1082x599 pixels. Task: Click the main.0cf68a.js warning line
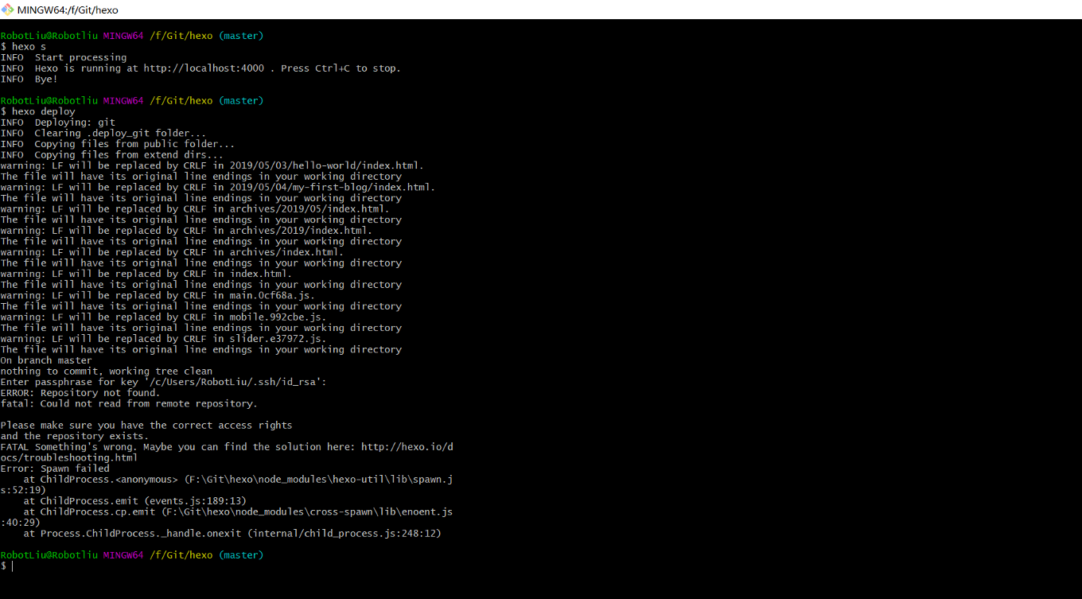pos(158,295)
